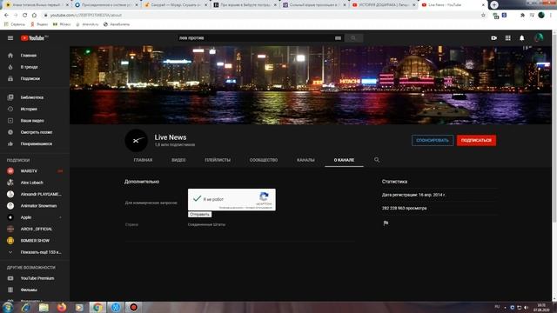Click the Отправить submit button
Image resolution: width=557 pixels, height=313 pixels.
(x=199, y=215)
